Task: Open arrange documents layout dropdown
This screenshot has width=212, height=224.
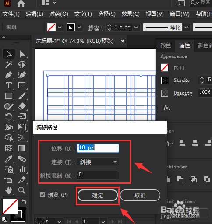Action: (54, 3)
